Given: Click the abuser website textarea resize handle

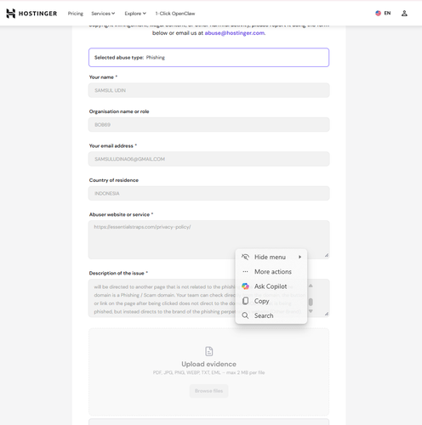Looking at the screenshot, I should (327, 255).
